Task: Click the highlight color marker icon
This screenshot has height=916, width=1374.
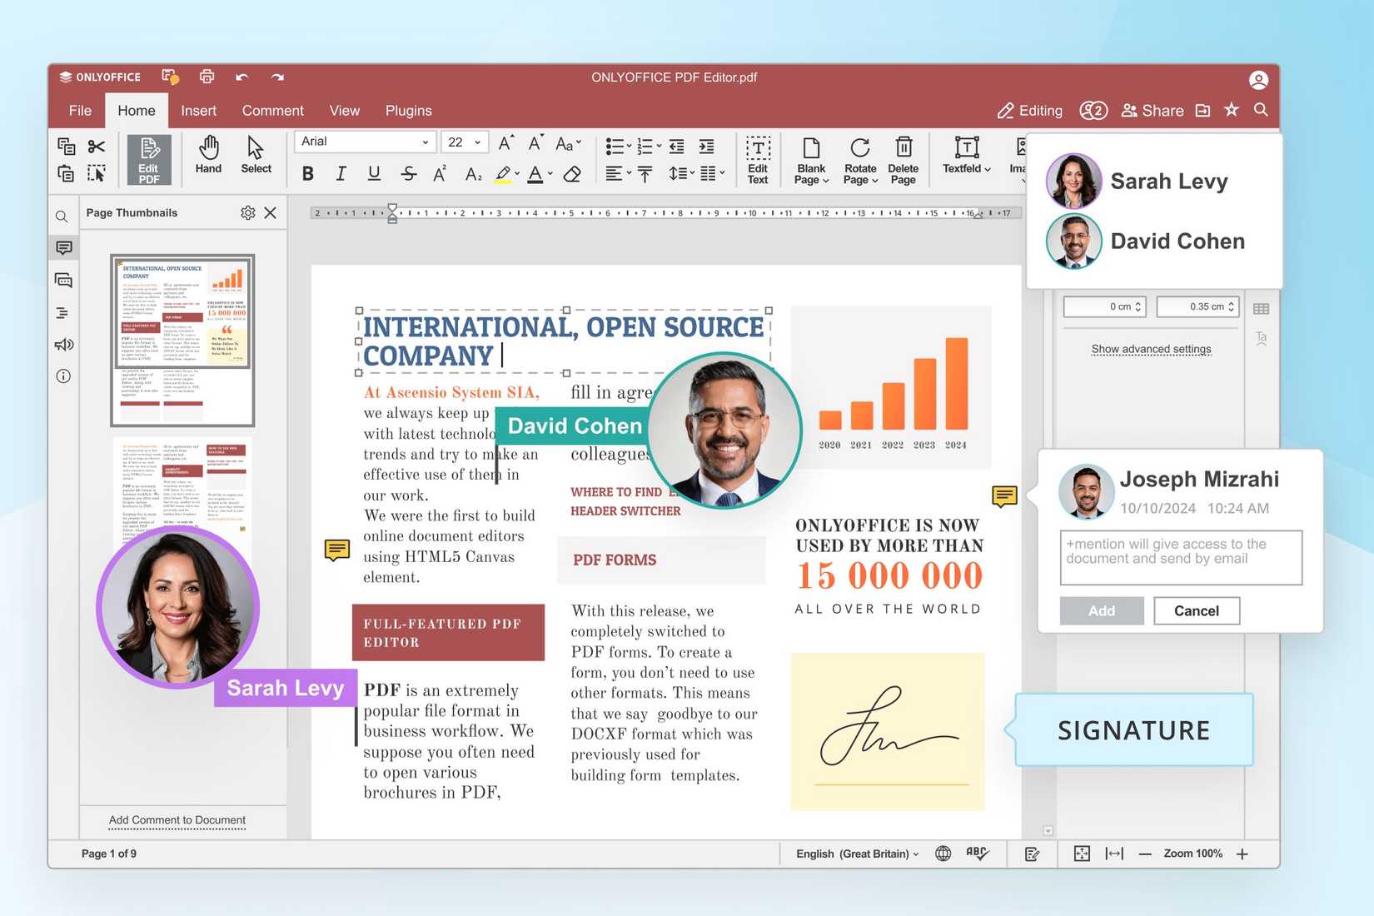Action: 503,174
